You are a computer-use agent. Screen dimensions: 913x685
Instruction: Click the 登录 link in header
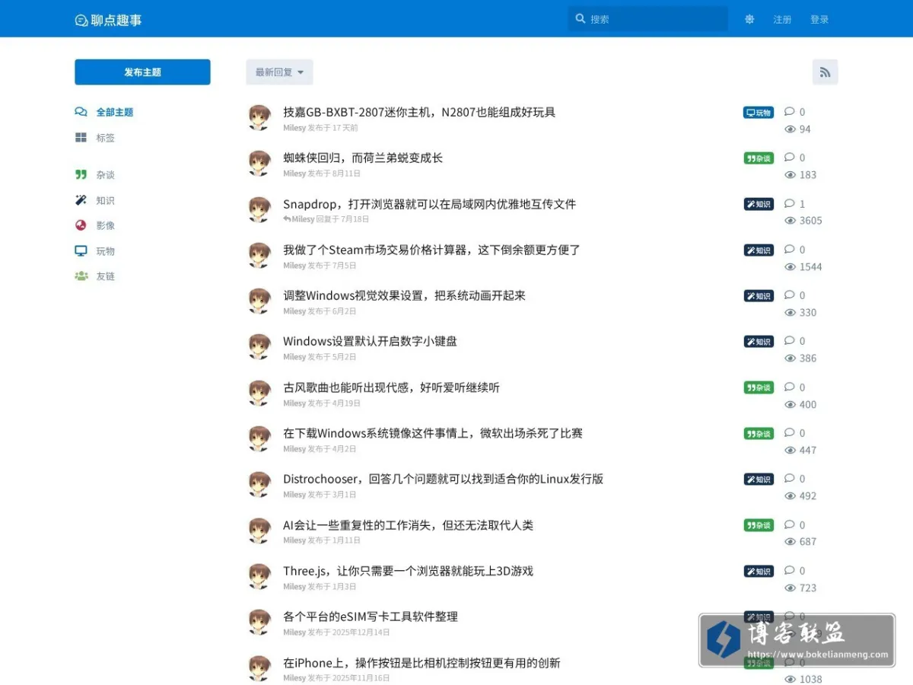tap(819, 20)
